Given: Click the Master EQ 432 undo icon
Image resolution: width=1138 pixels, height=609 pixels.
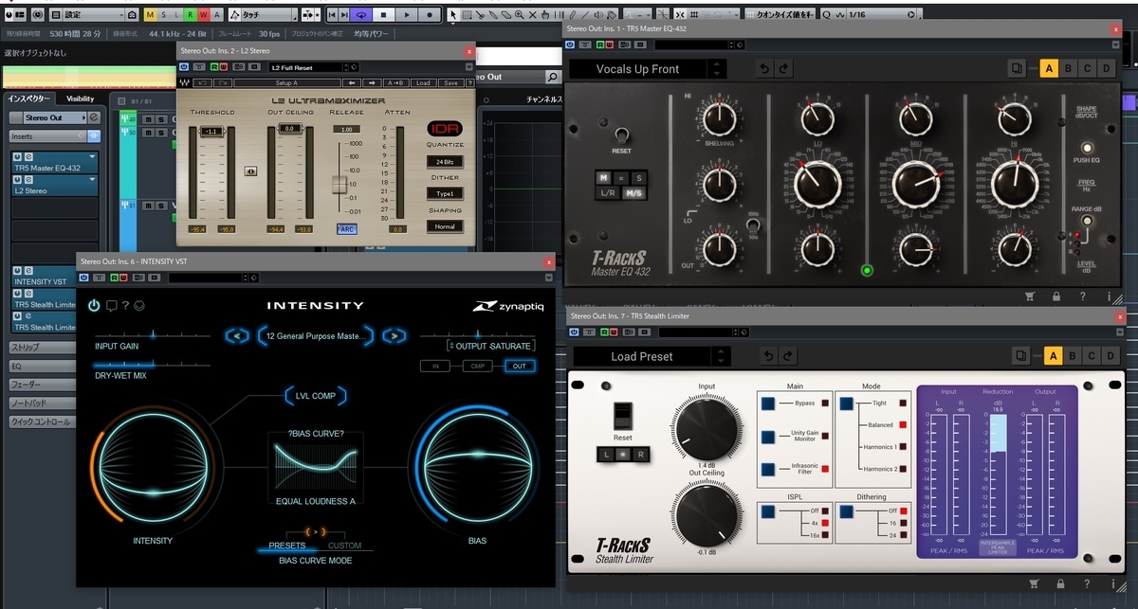Looking at the screenshot, I should tap(763, 68).
